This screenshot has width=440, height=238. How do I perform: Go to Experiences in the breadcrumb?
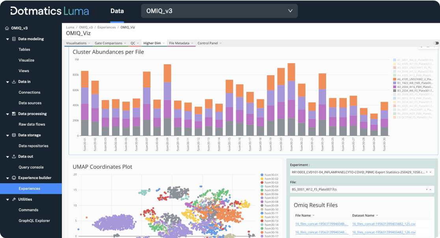coord(106,27)
